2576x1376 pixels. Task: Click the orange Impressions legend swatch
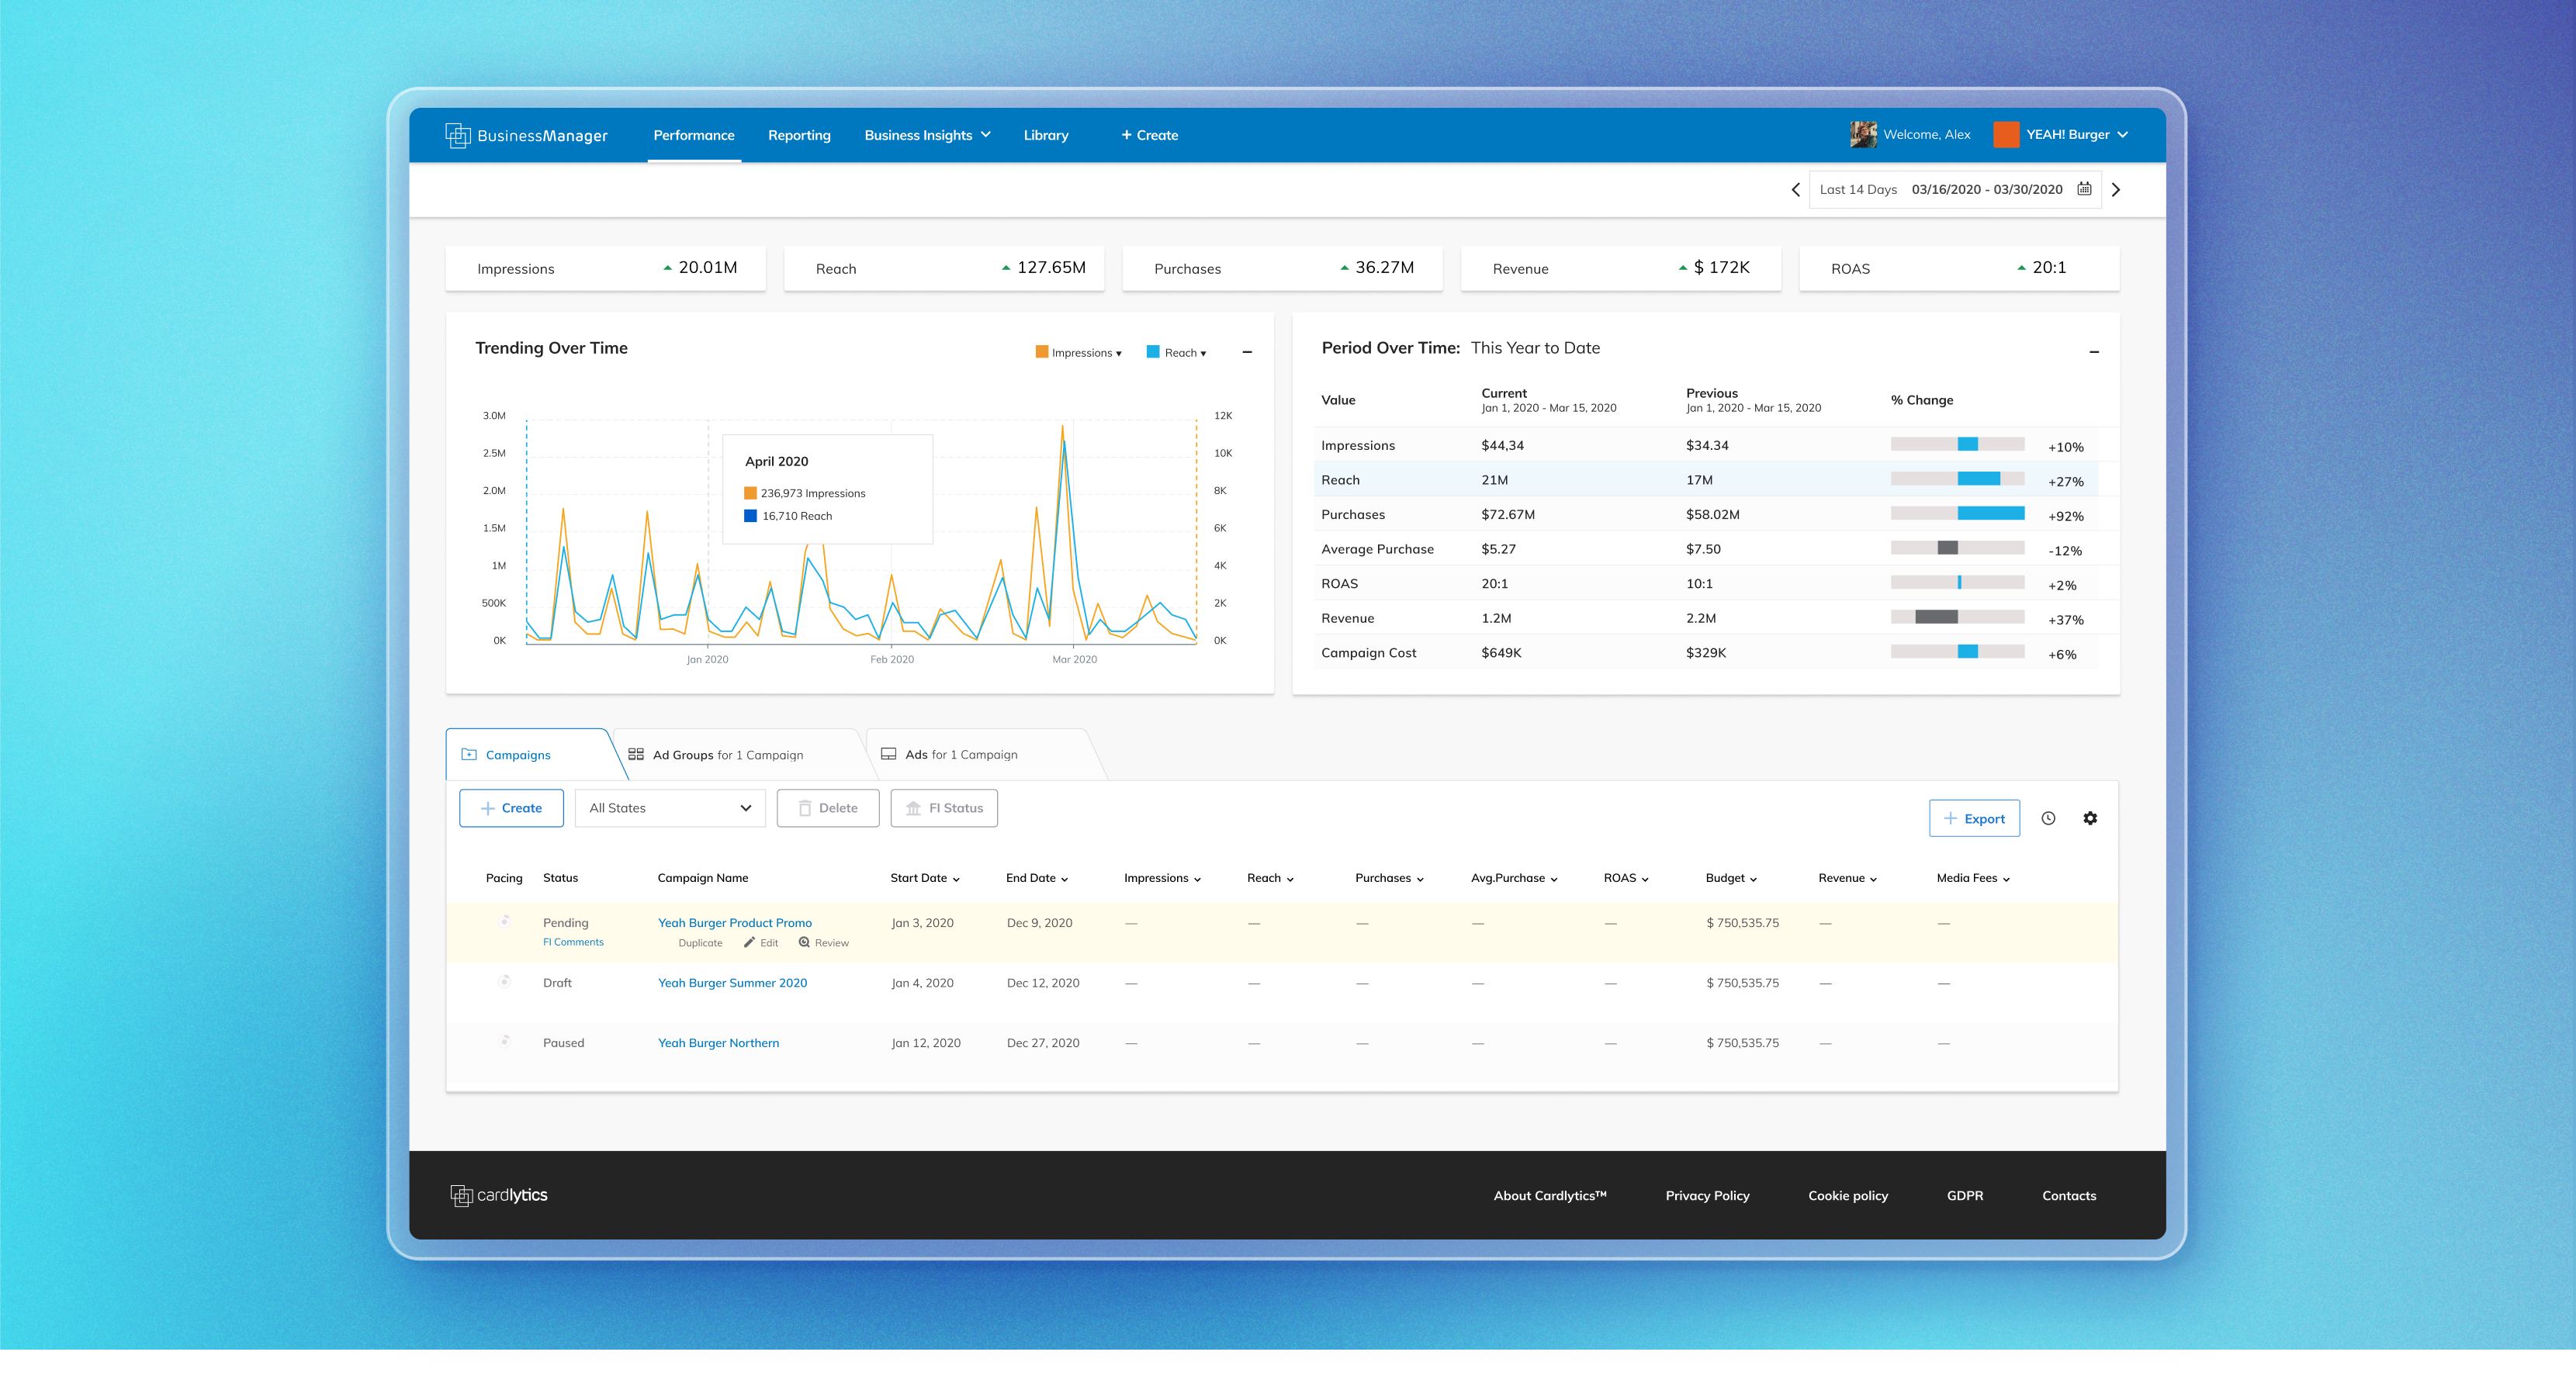(1042, 352)
